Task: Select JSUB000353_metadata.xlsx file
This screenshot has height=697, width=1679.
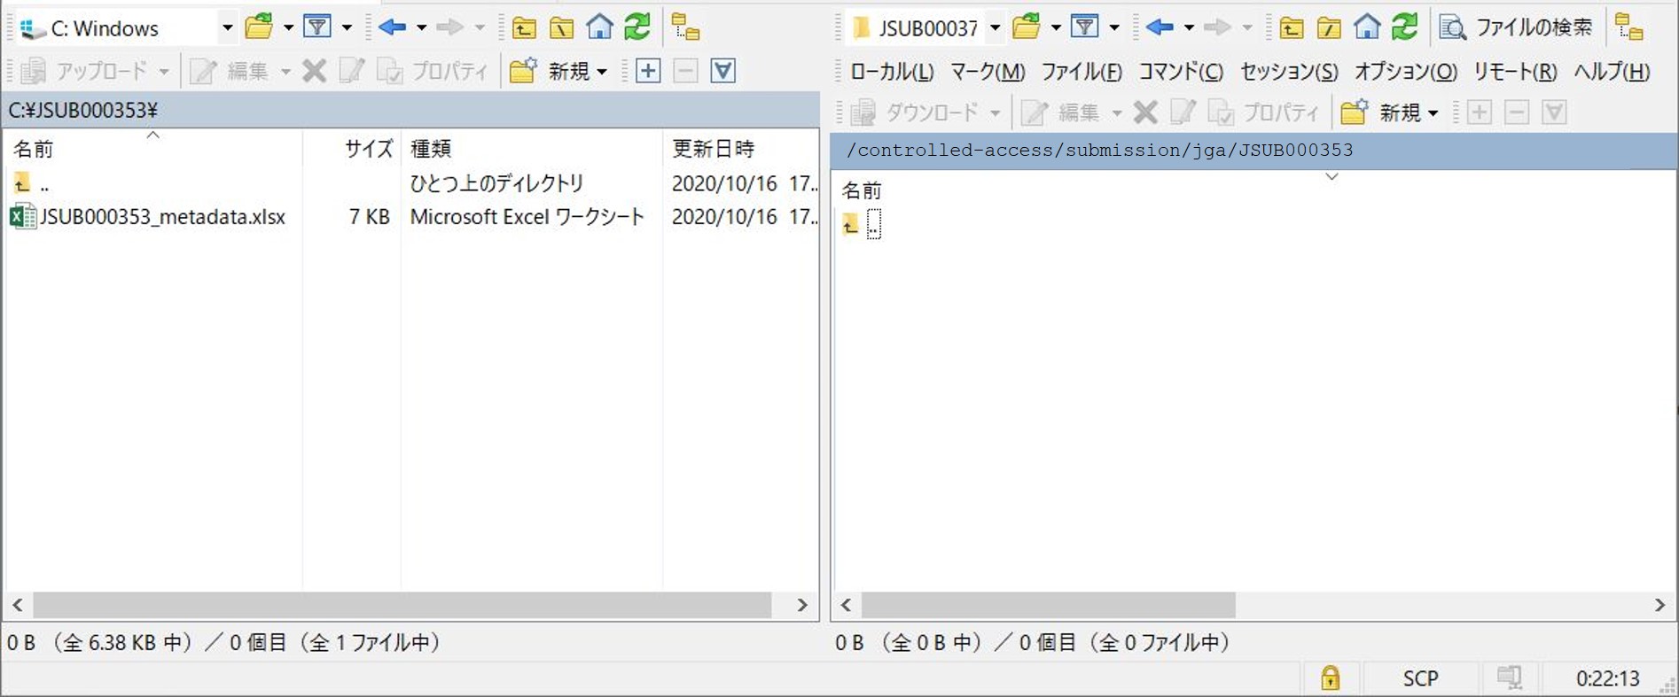Action: (x=162, y=217)
